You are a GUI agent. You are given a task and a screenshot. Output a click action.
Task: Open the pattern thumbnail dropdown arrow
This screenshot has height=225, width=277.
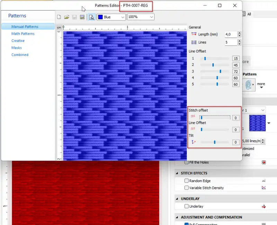268,123
